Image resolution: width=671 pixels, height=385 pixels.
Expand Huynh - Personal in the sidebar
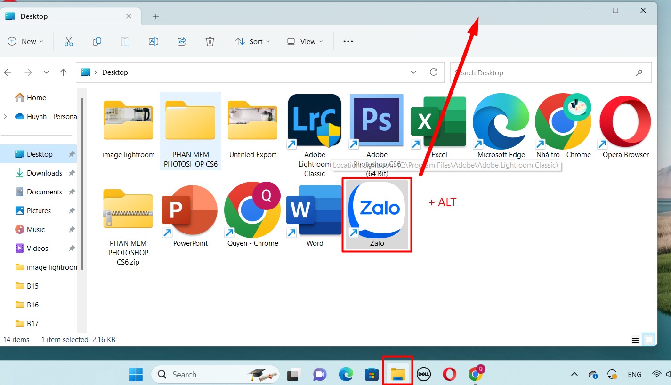pos(5,116)
